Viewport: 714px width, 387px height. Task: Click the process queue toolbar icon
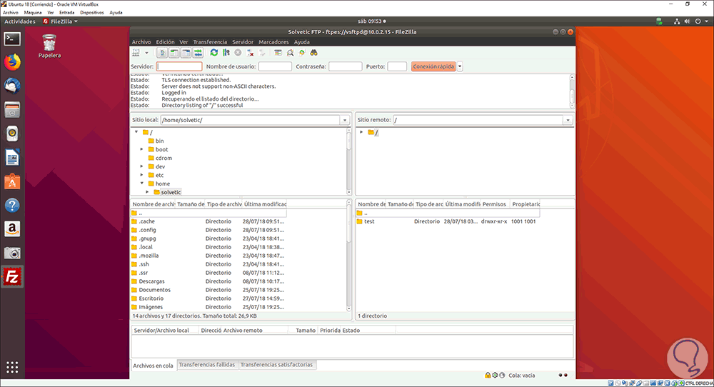tap(225, 53)
